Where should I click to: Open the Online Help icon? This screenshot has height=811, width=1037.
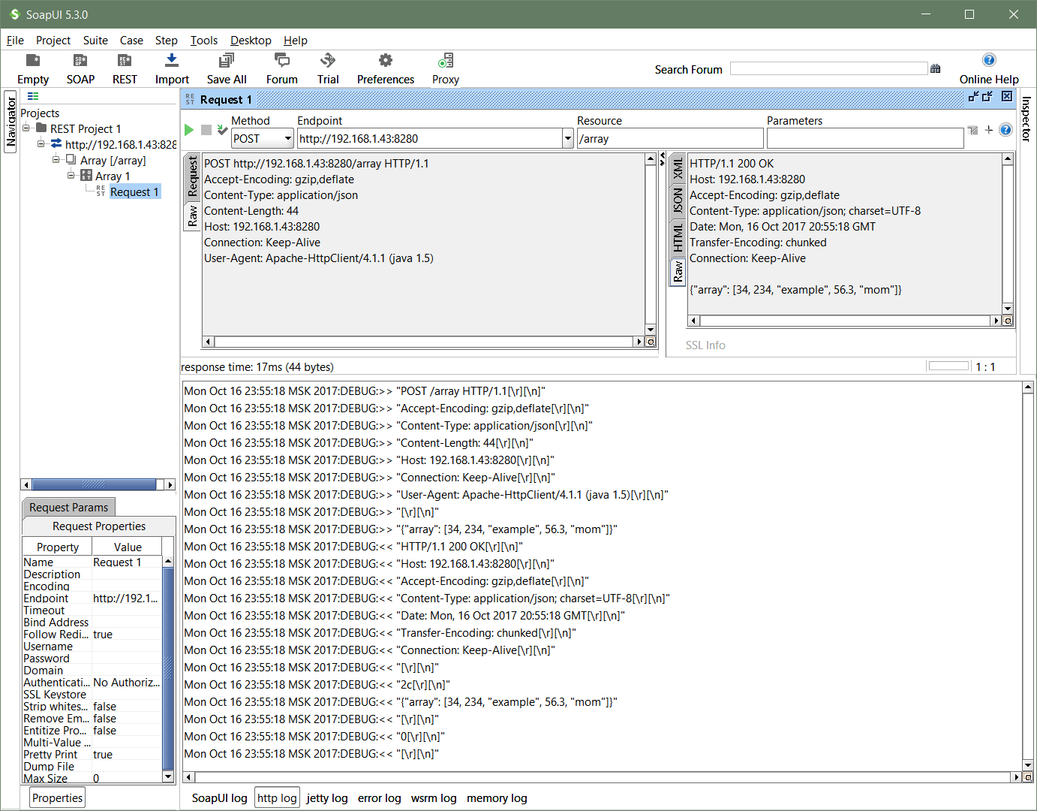988,60
